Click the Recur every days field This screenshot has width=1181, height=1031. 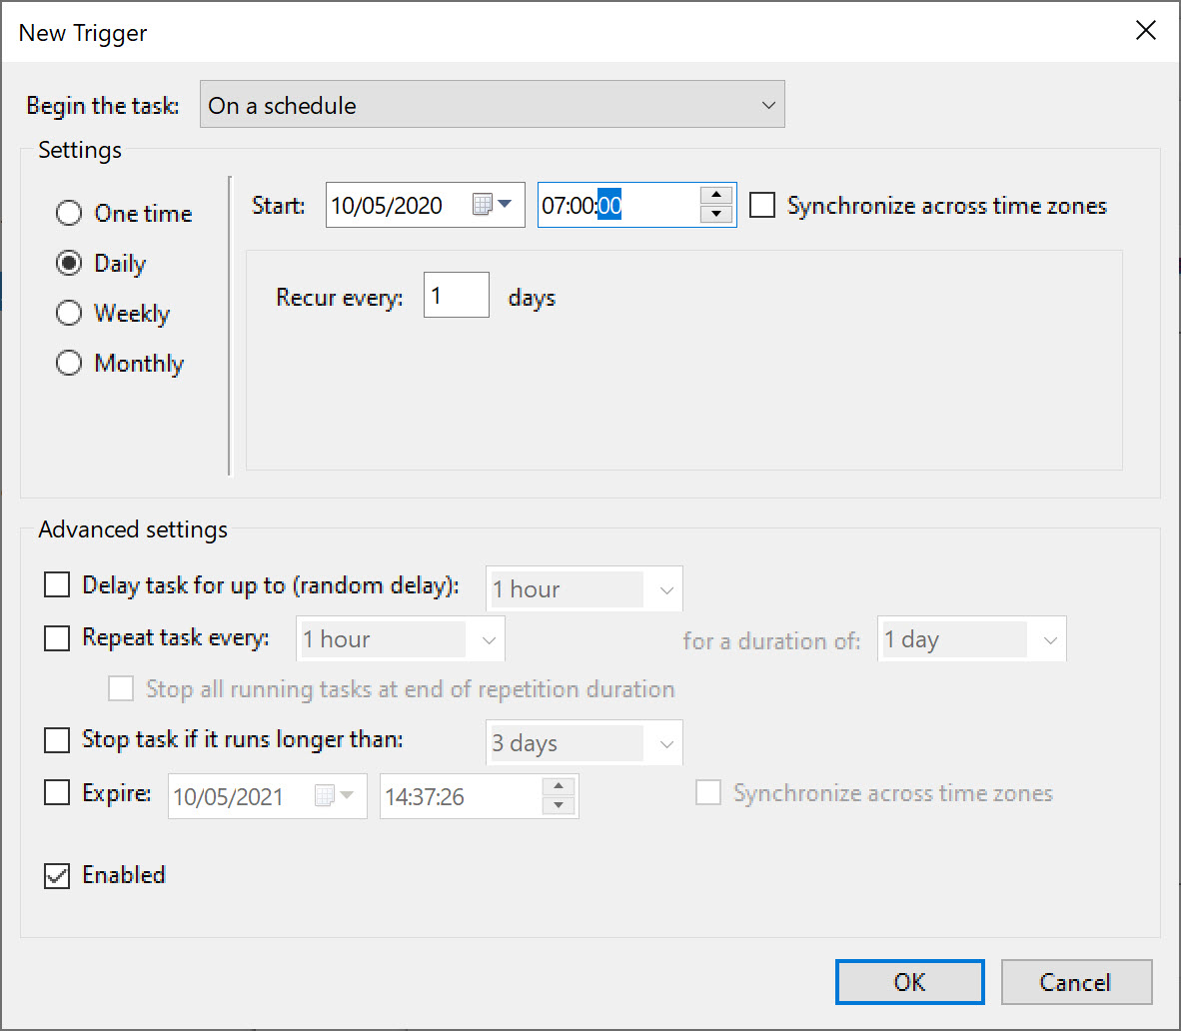456,296
